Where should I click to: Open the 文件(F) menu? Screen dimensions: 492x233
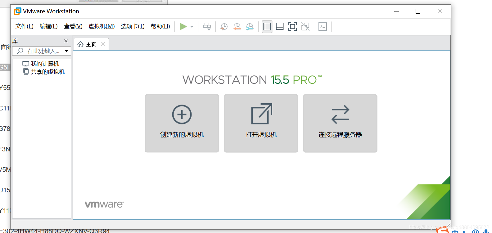(x=25, y=26)
